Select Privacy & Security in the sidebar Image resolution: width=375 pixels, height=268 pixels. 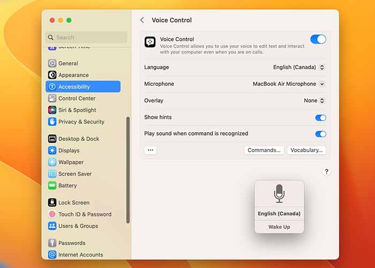(x=82, y=122)
